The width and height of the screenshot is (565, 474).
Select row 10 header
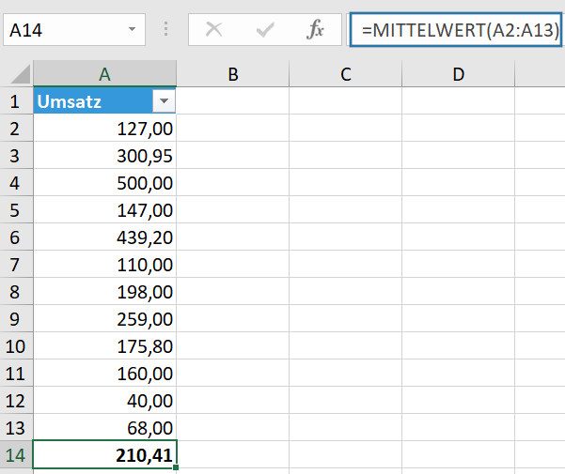click(16, 345)
